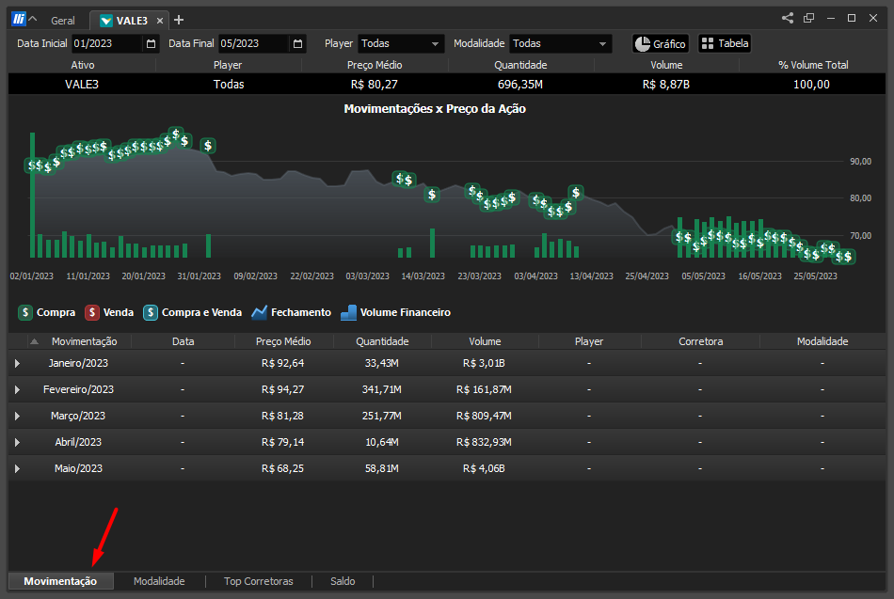Open the Player dropdown
Image resolution: width=894 pixels, height=599 pixels.
401,44
